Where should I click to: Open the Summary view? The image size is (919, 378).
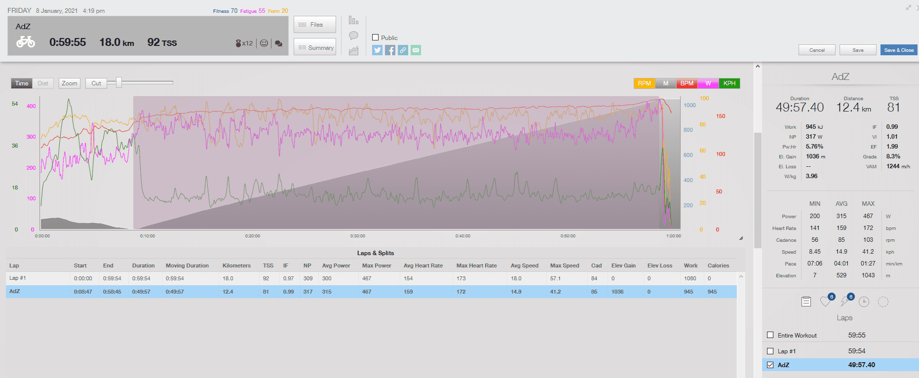(x=315, y=47)
